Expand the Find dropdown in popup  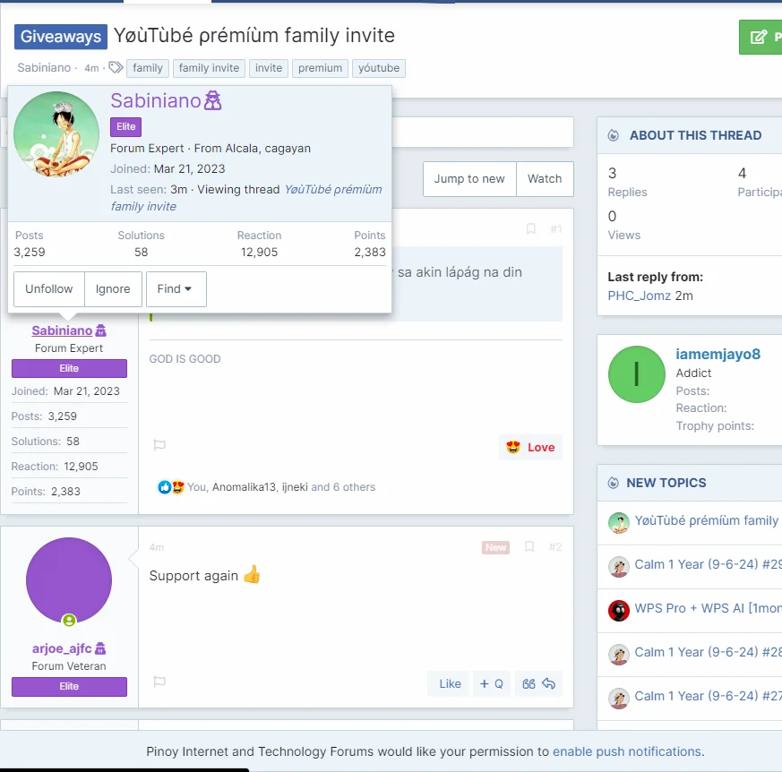(176, 289)
